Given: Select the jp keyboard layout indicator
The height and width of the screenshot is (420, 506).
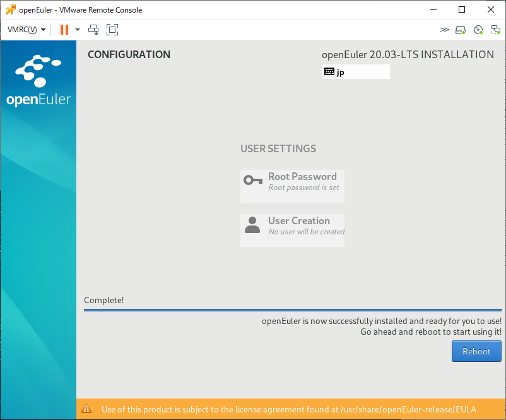Looking at the screenshot, I should pyautogui.click(x=356, y=72).
